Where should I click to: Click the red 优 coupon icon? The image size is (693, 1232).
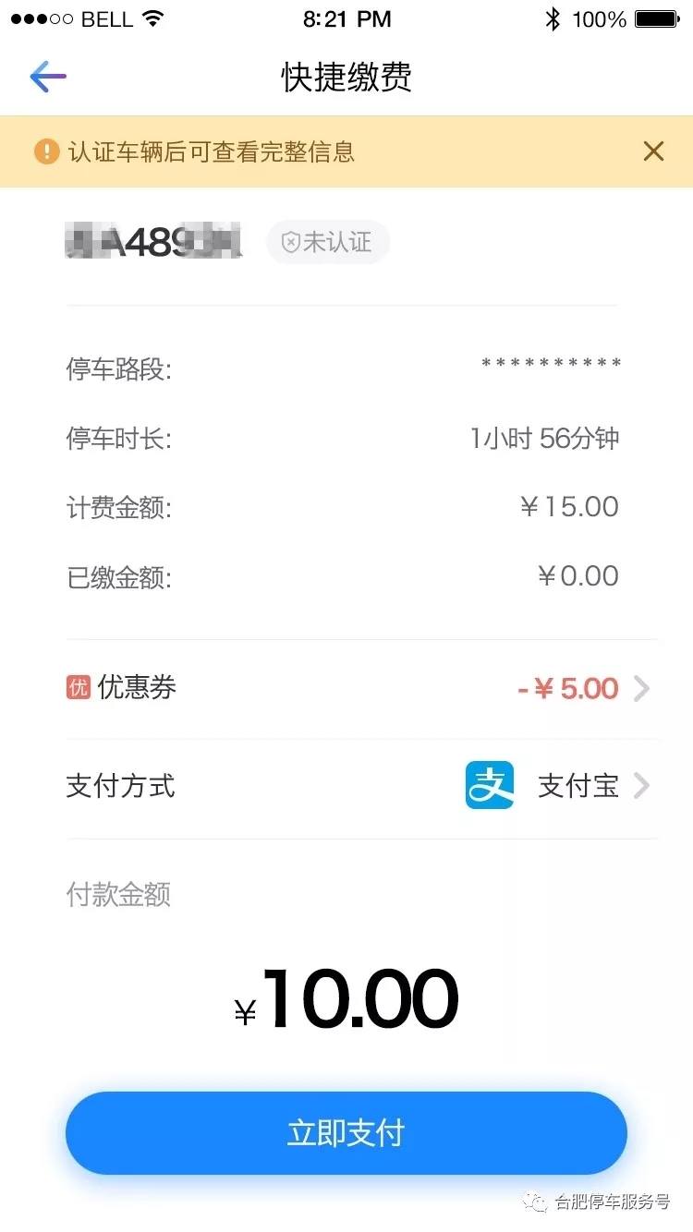point(79,687)
